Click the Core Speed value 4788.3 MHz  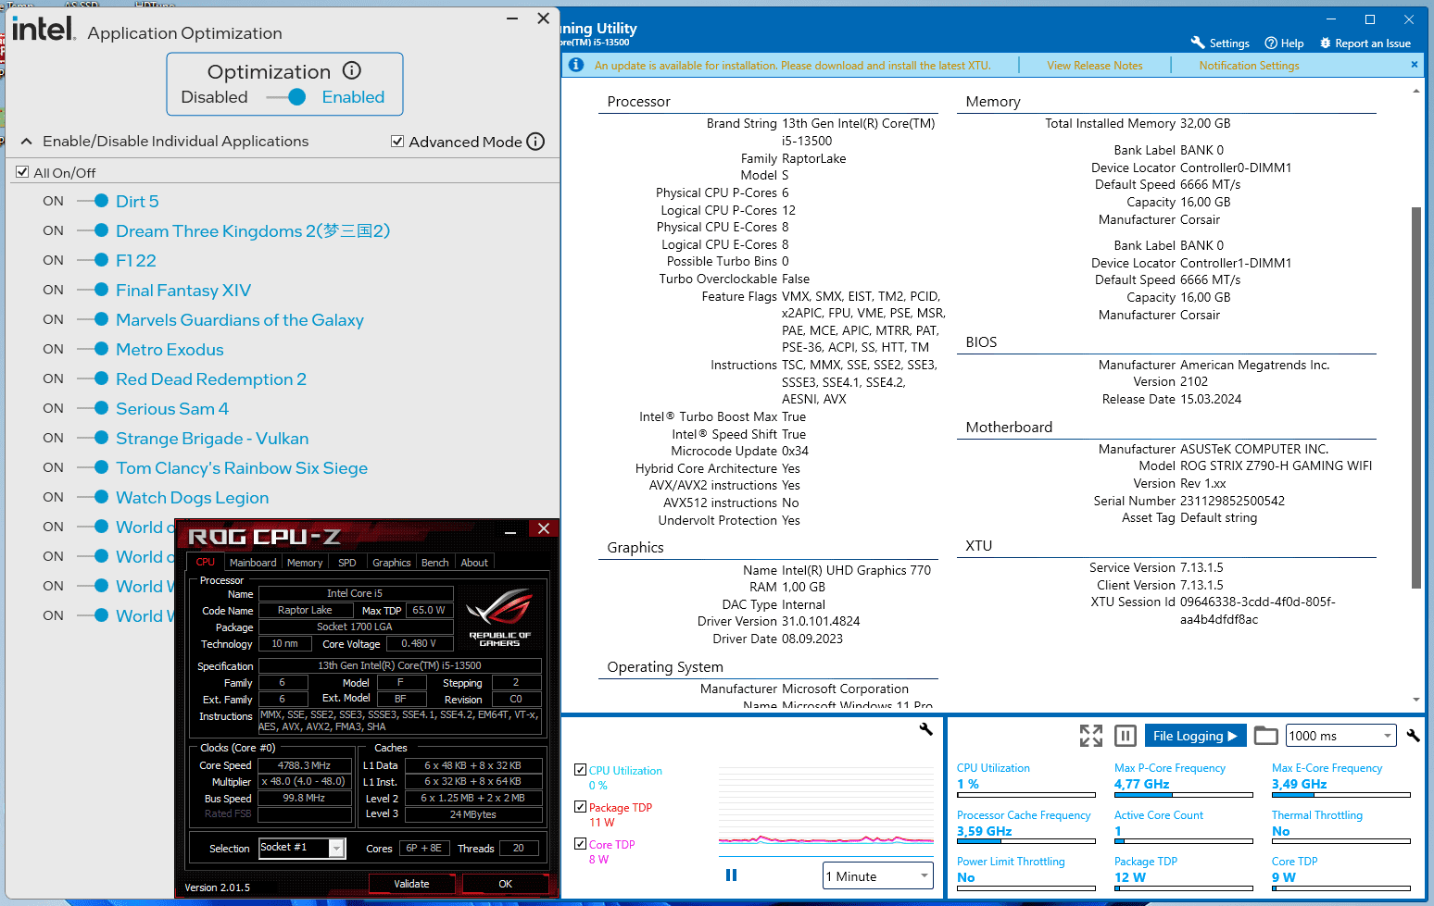coord(304,765)
